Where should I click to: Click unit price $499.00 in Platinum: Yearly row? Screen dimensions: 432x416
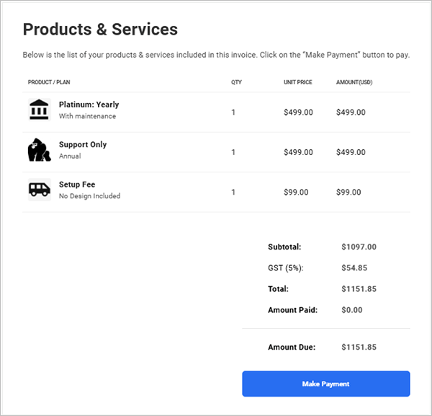pos(298,112)
